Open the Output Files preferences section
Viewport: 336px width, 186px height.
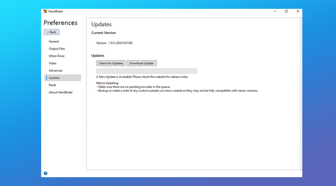(x=57, y=49)
